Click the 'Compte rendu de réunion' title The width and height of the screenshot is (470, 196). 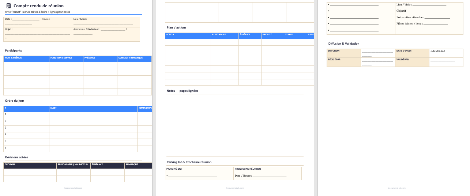(x=38, y=6)
